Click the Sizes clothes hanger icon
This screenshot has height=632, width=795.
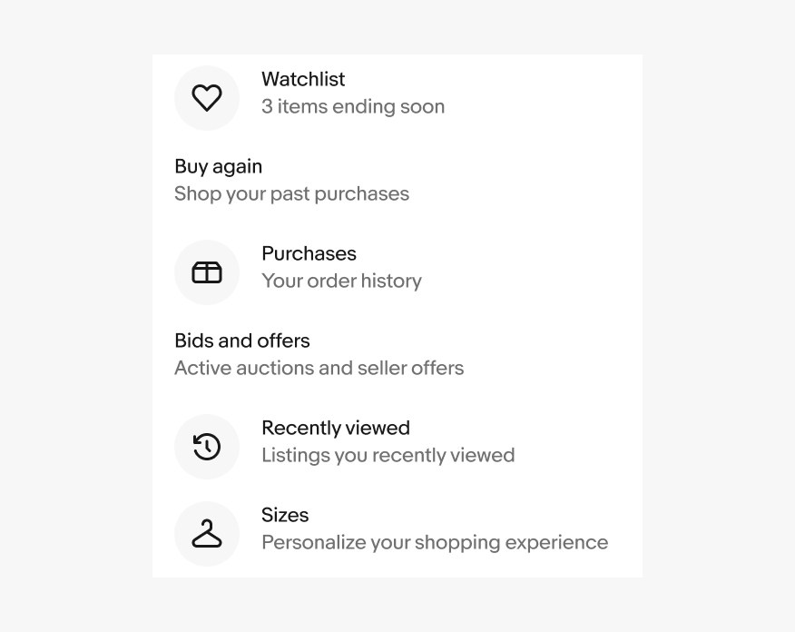click(x=207, y=534)
